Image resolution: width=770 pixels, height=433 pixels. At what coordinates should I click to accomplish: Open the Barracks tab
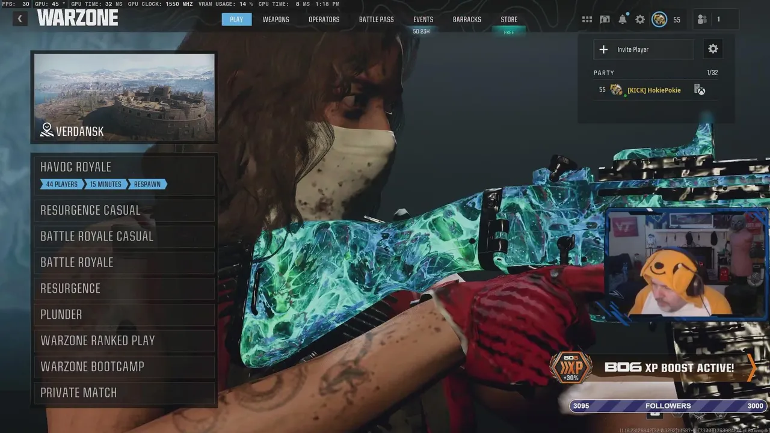pyautogui.click(x=467, y=19)
